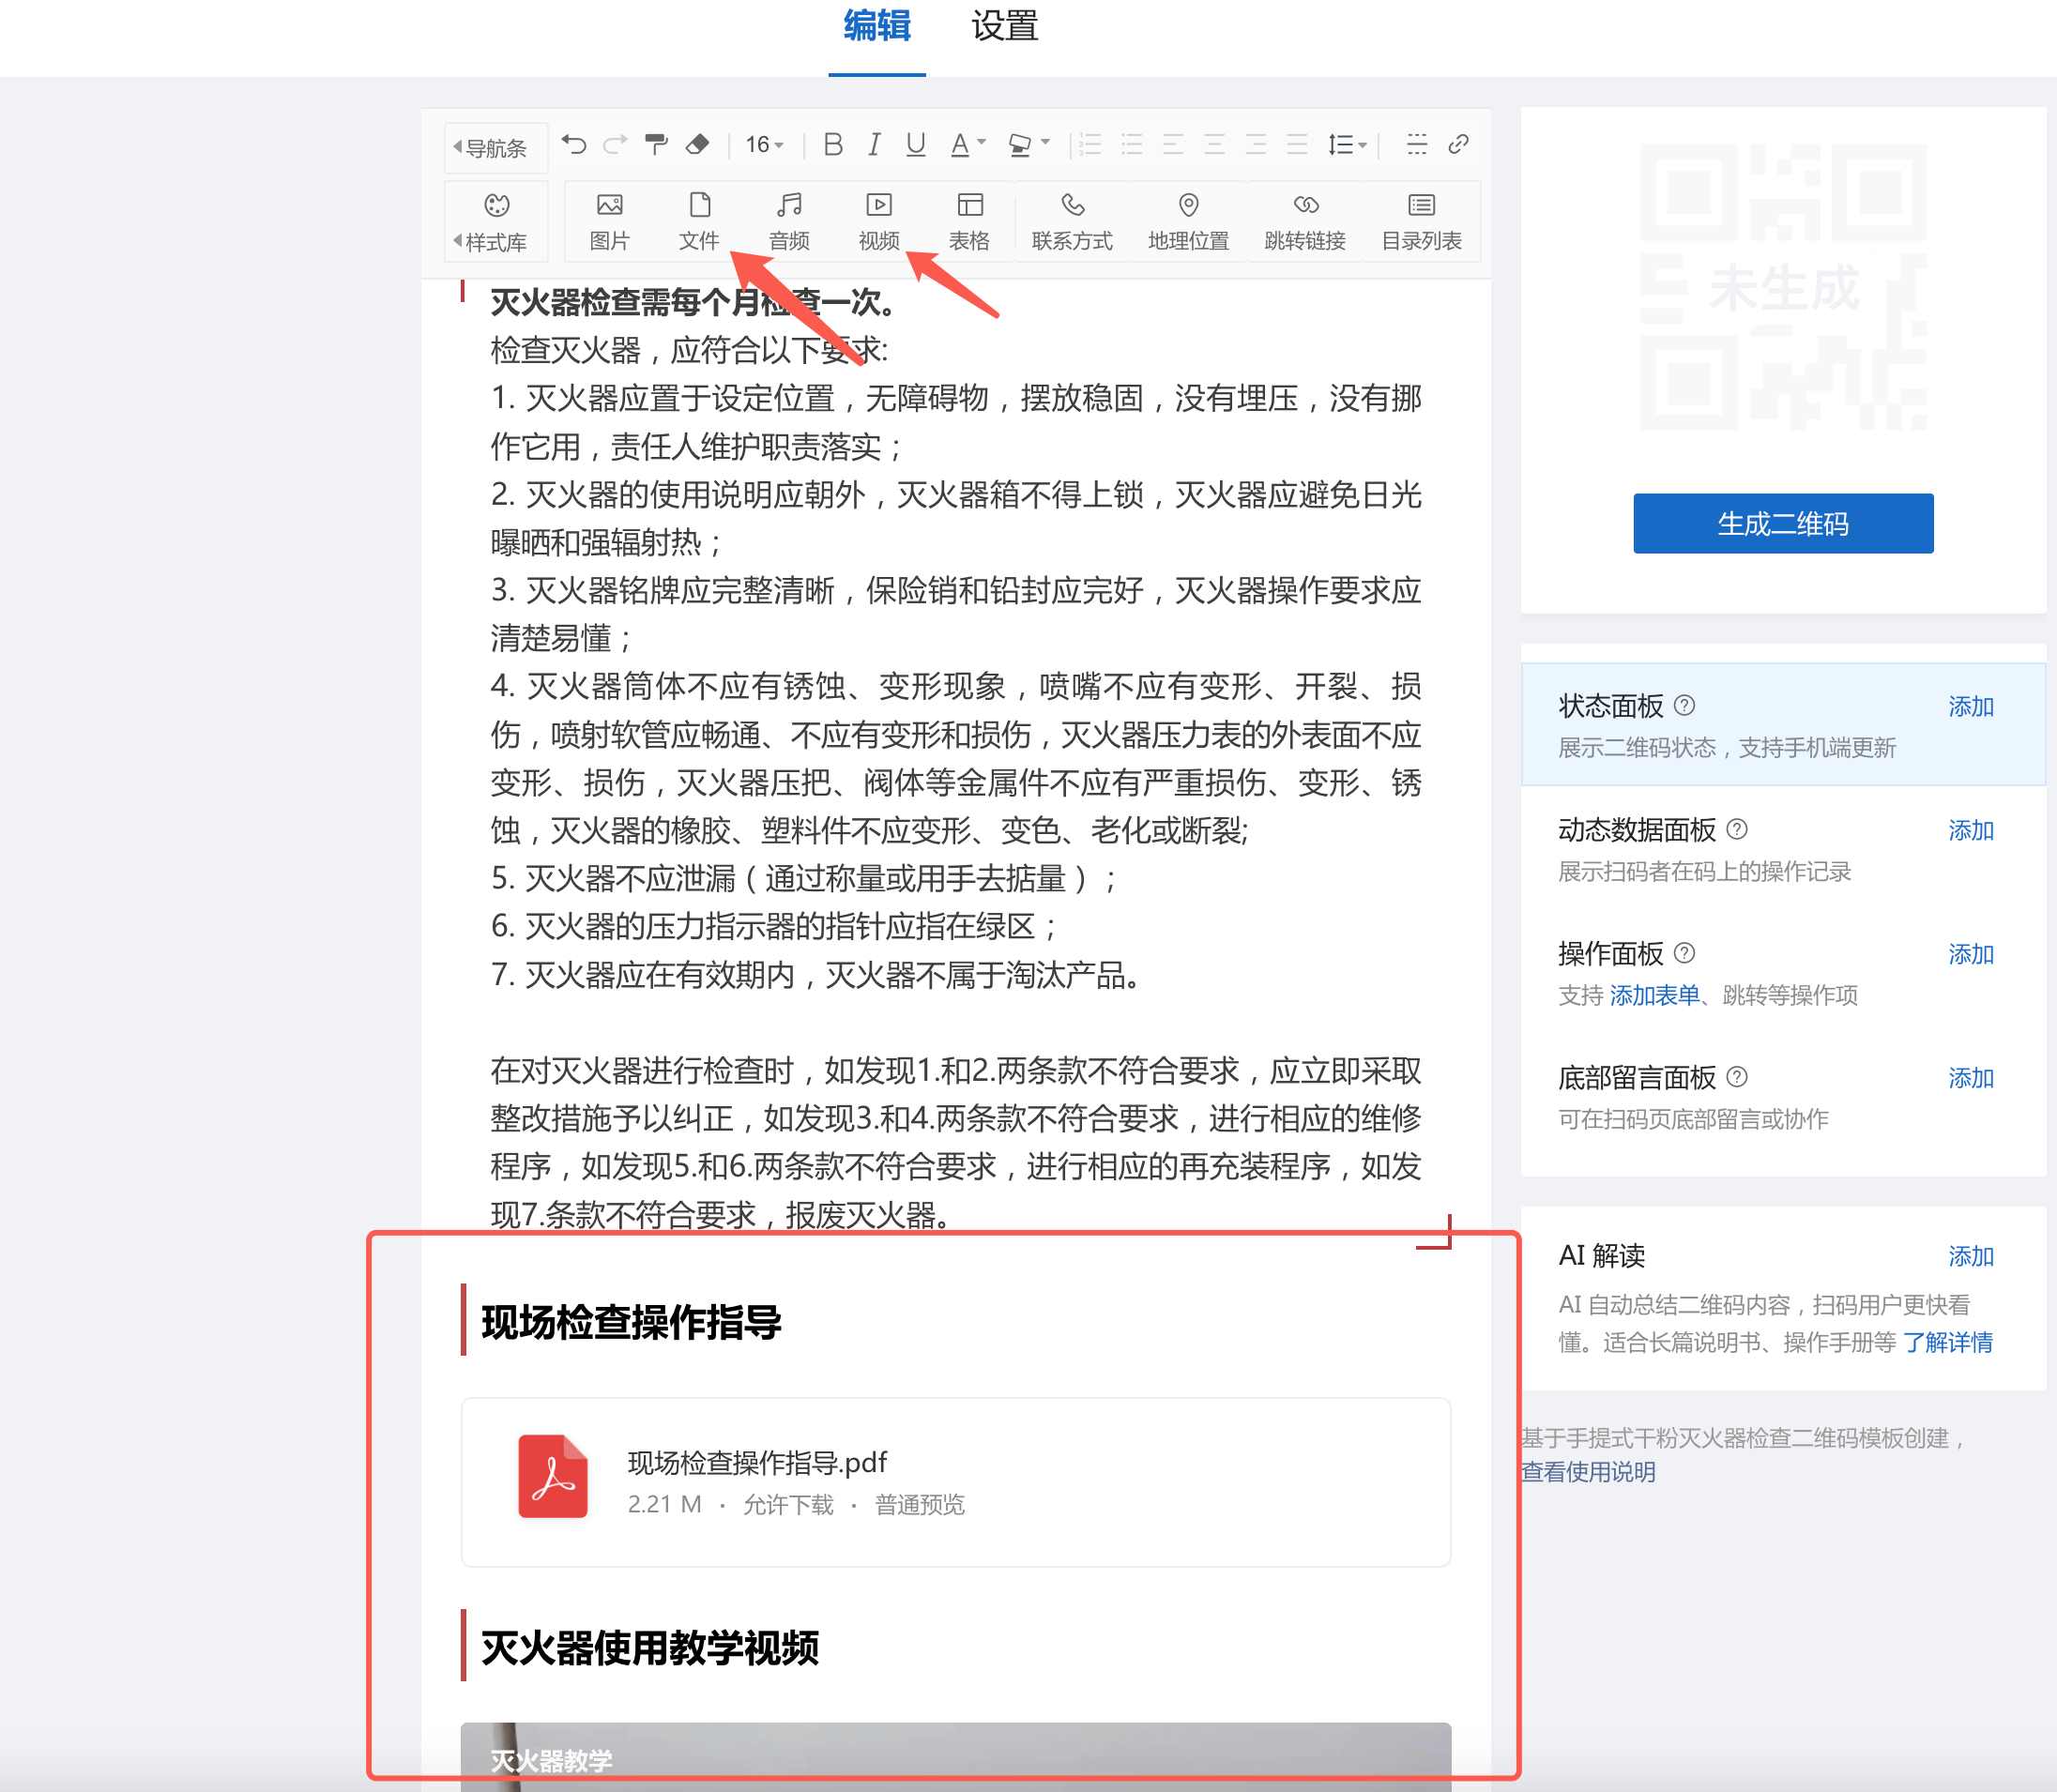Show help for 底部留言面板
This screenshot has width=2057, height=1792.
(1737, 1077)
